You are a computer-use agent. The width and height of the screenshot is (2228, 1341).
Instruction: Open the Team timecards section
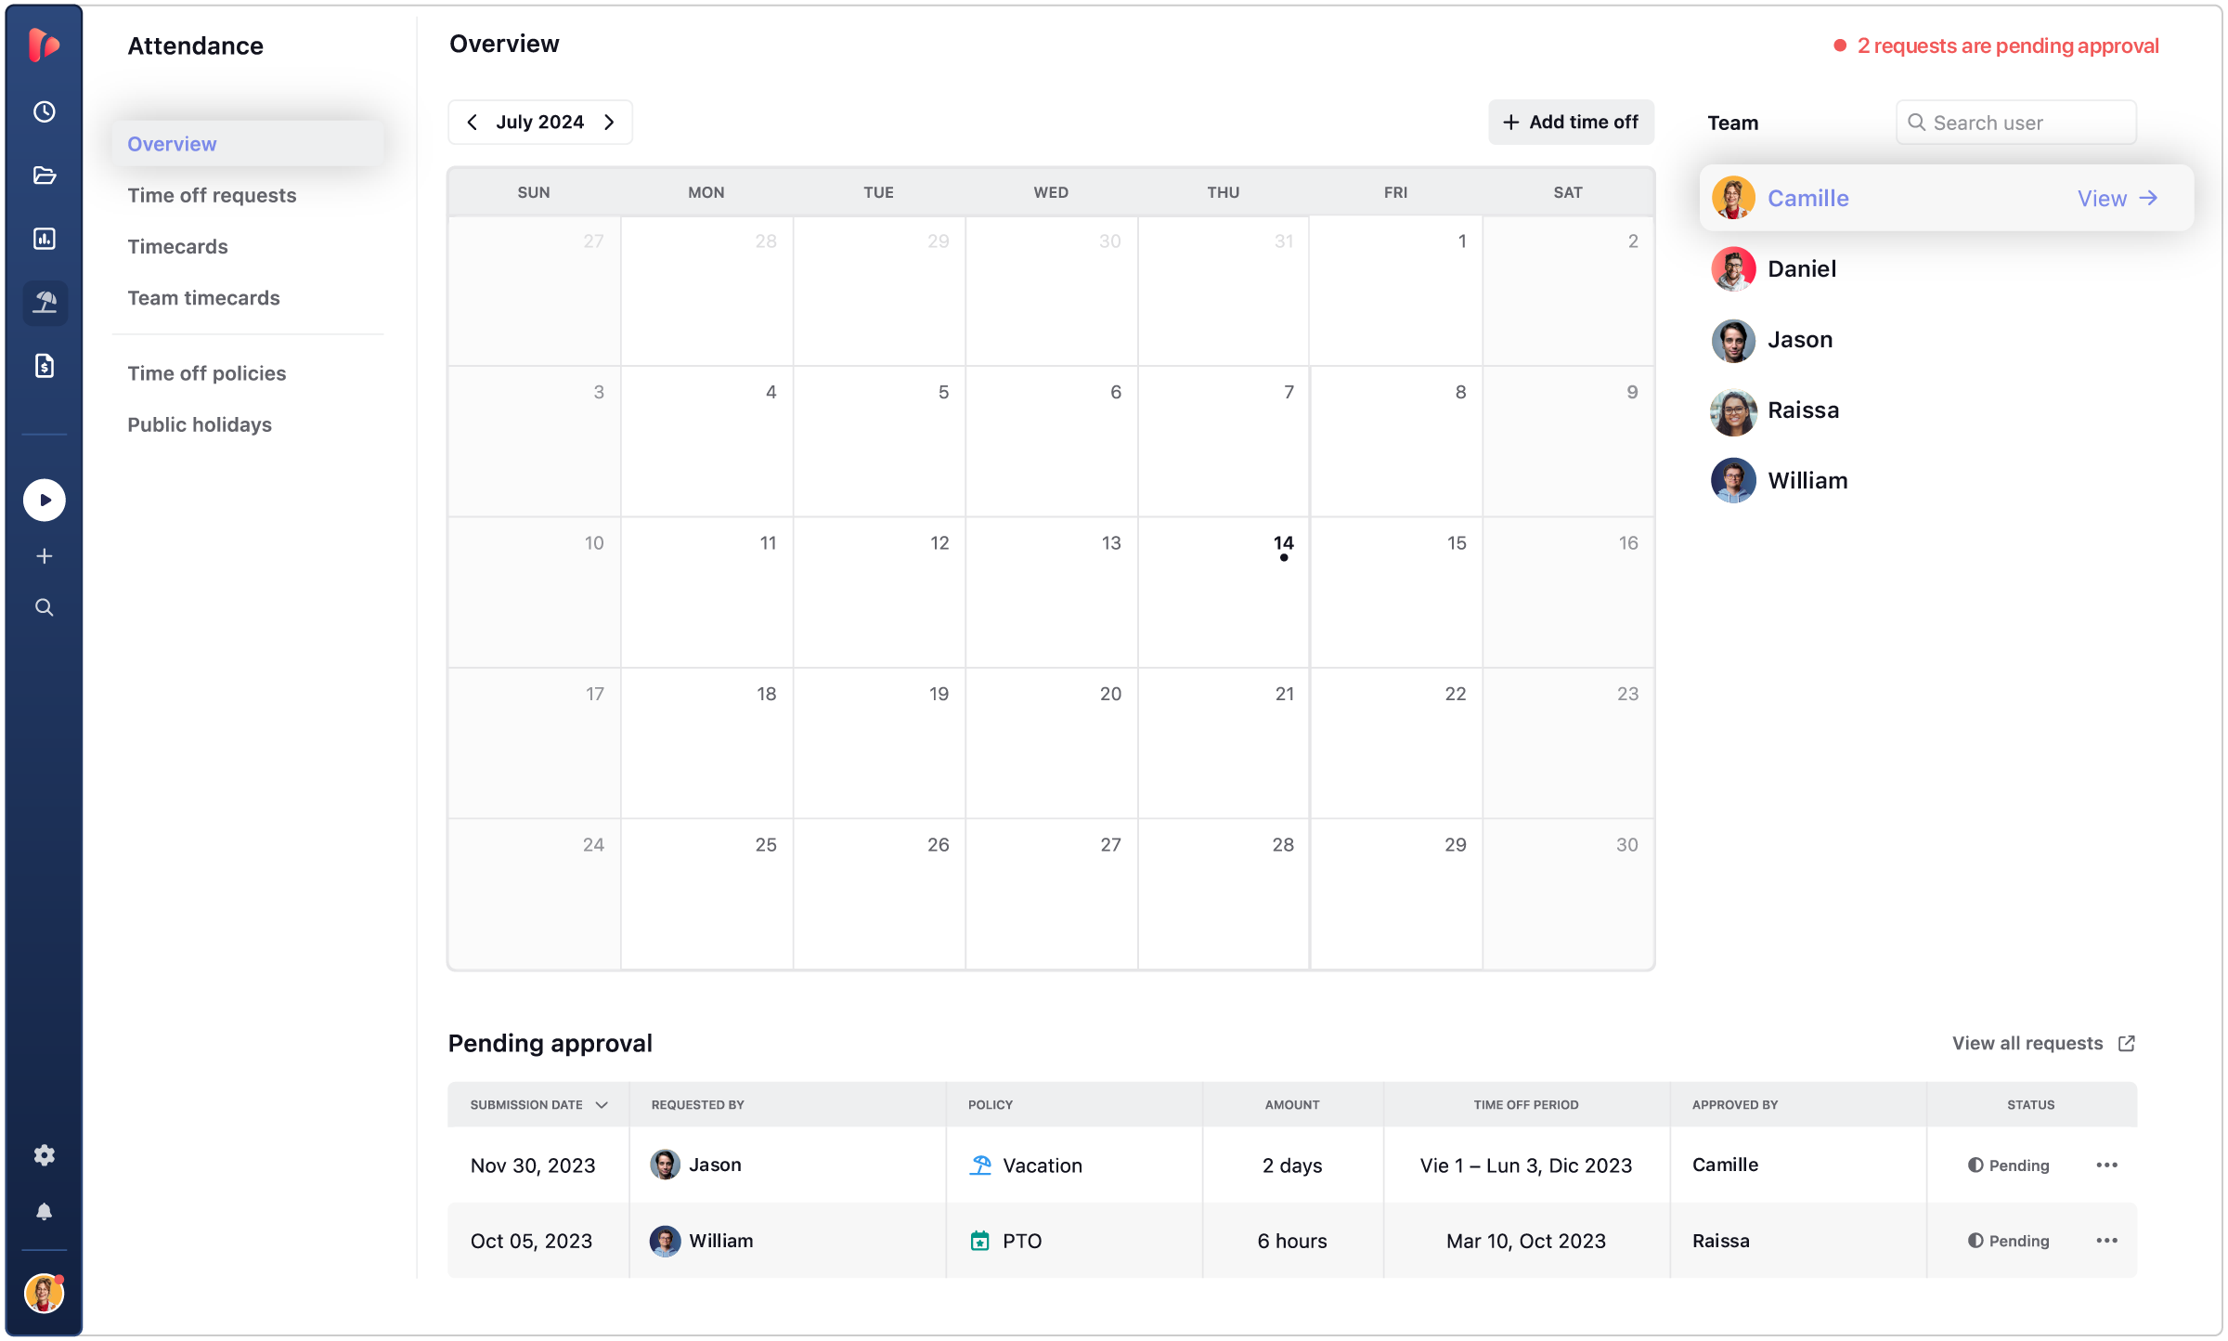pos(203,297)
